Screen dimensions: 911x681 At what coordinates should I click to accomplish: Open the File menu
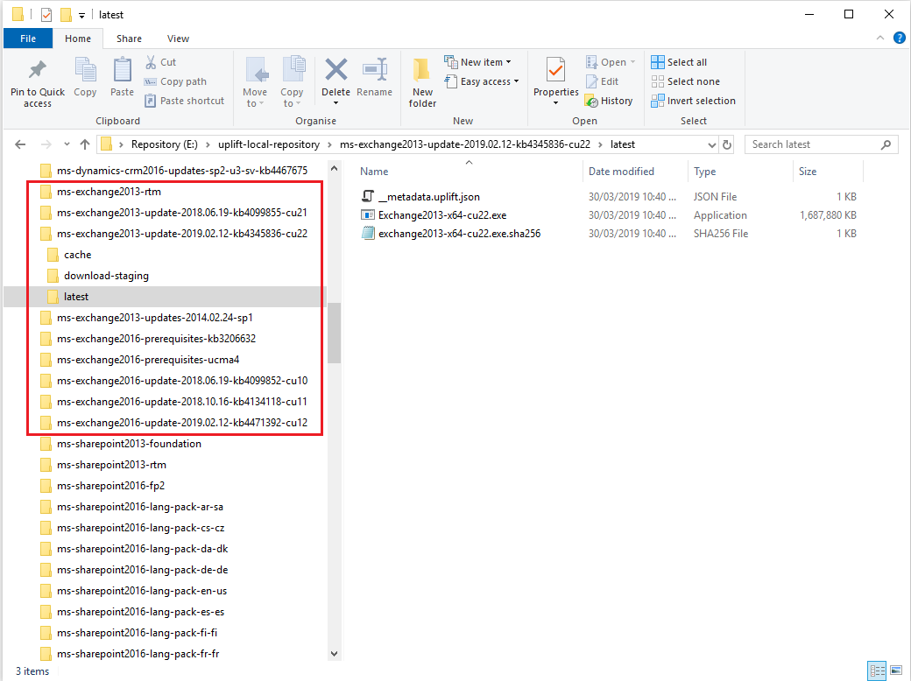tap(27, 38)
